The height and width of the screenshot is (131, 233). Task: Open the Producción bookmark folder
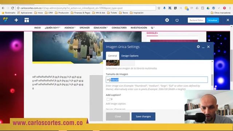click(62, 13)
